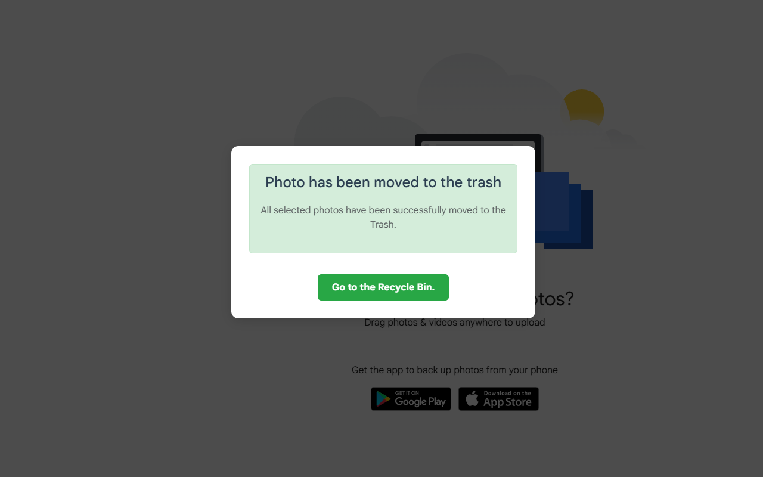The height and width of the screenshot is (477, 763).
Task: Click the 'Photo has been moved to the trash' heading
Action: (383, 182)
